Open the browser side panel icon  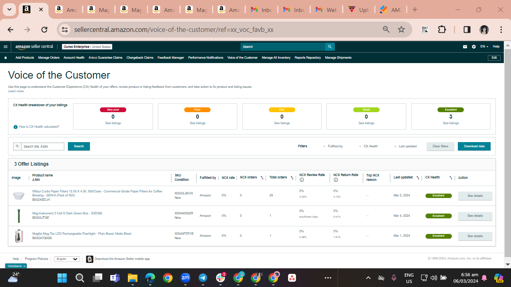coord(467,30)
